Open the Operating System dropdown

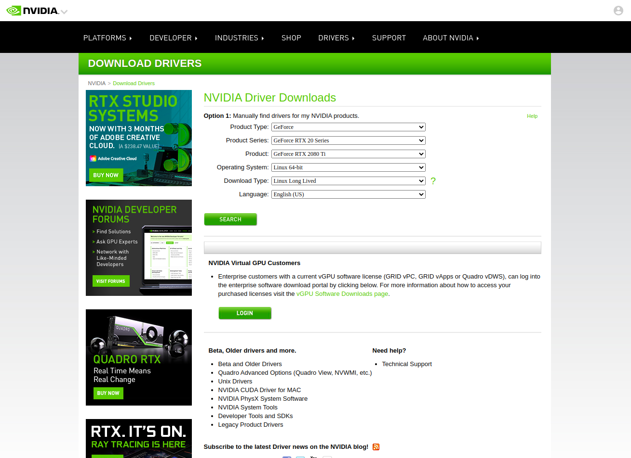[x=348, y=167]
